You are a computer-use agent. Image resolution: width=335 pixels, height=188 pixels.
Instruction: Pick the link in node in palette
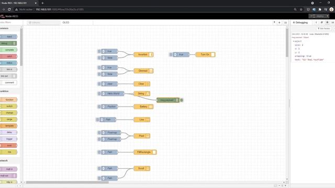[8, 69]
